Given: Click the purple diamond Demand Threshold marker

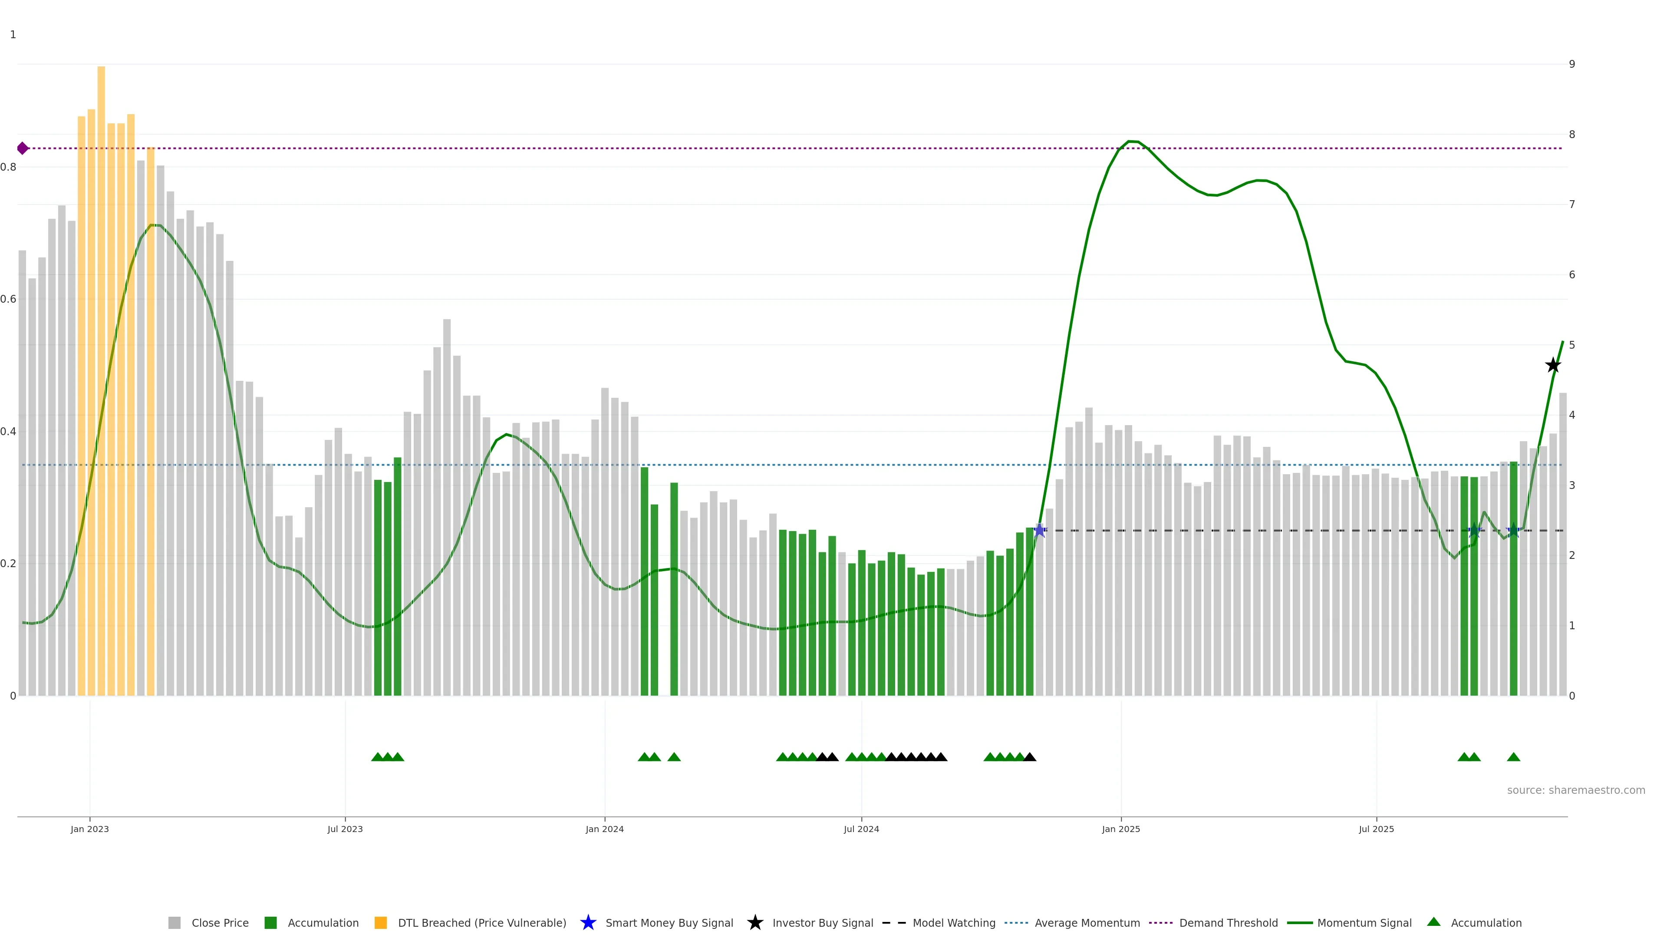Looking at the screenshot, I should coord(23,148).
